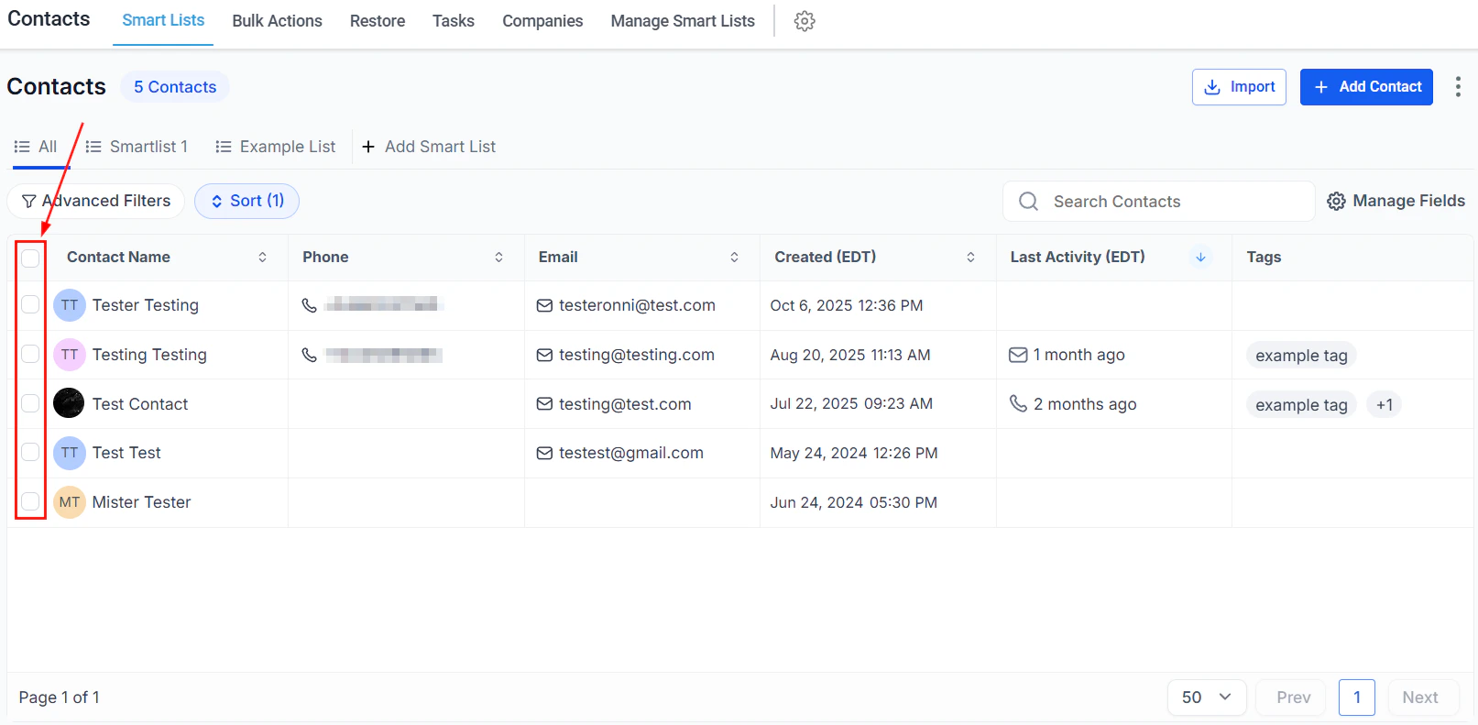Click envelope icon beside testing@test.com

[544, 404]
